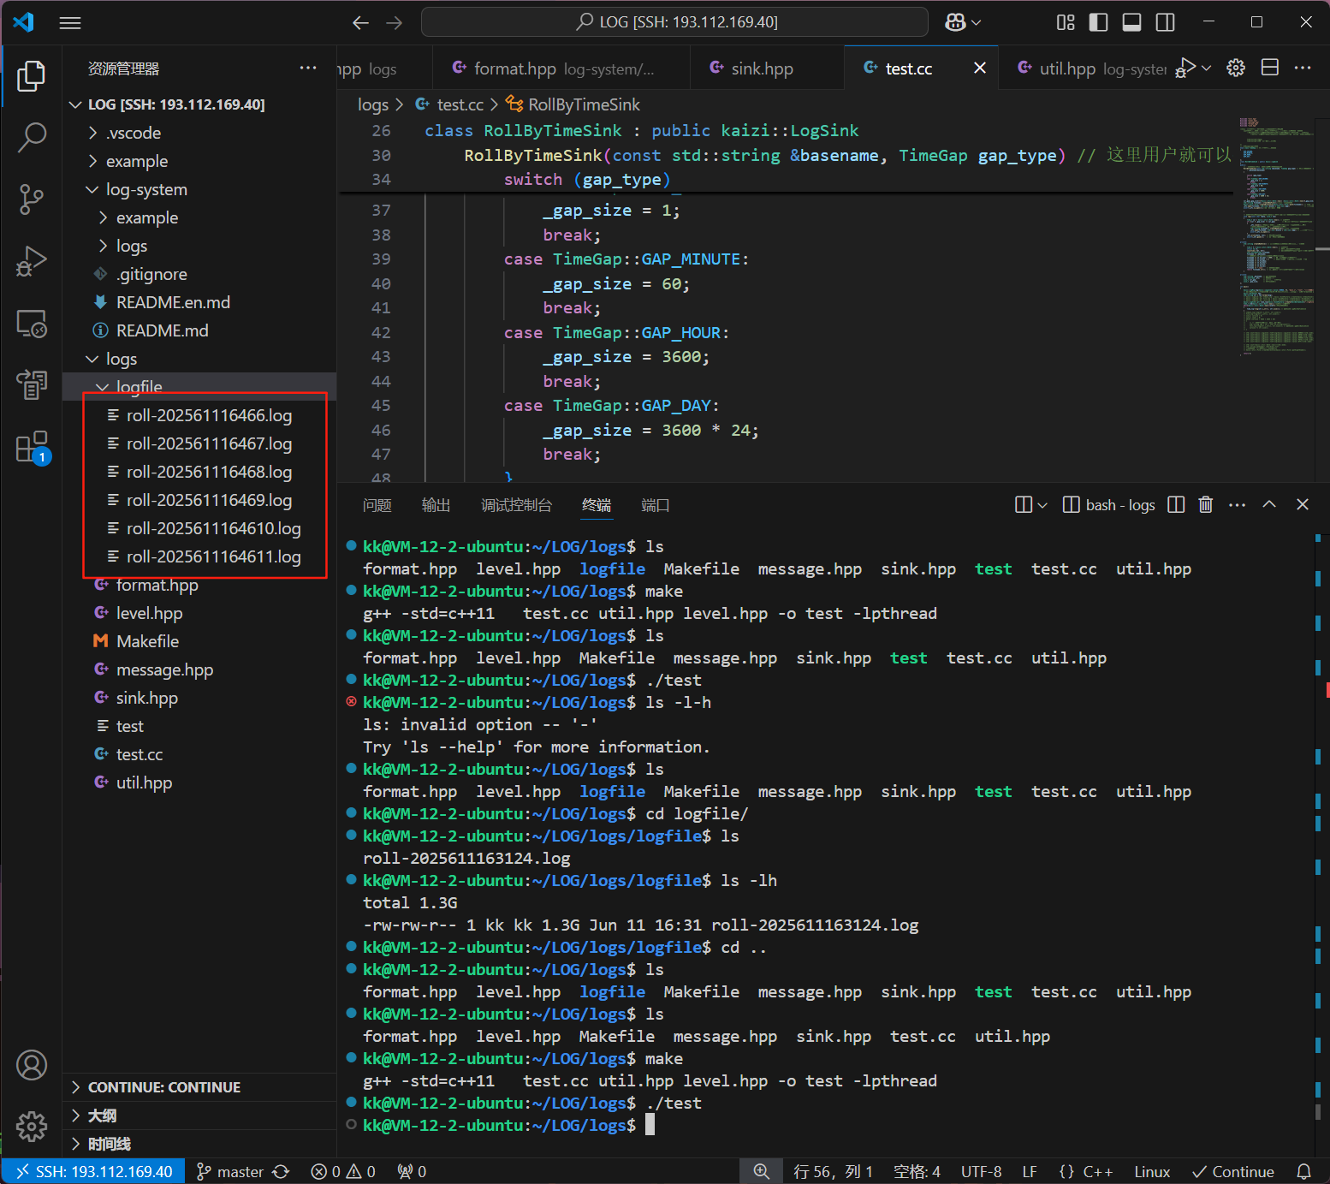The height and width of the screenshot is (1184, 1330).
Task: Collapse the logfile folder
Action: pyautogui.click(x=199, y=387)
